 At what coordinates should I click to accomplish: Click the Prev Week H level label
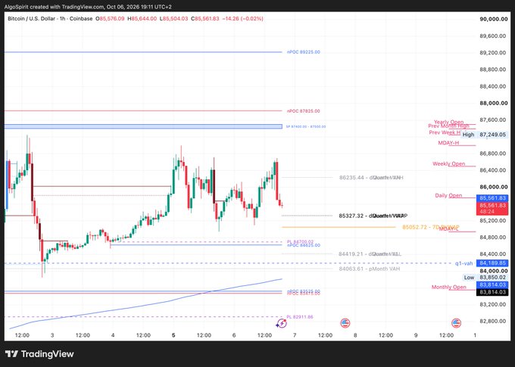pos(445,132)
